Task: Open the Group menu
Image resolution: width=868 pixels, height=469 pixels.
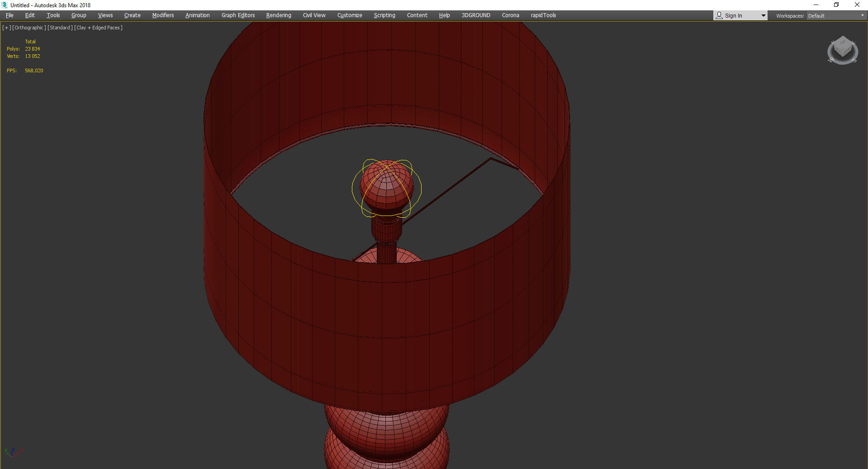Action: (x=79, y=15)
